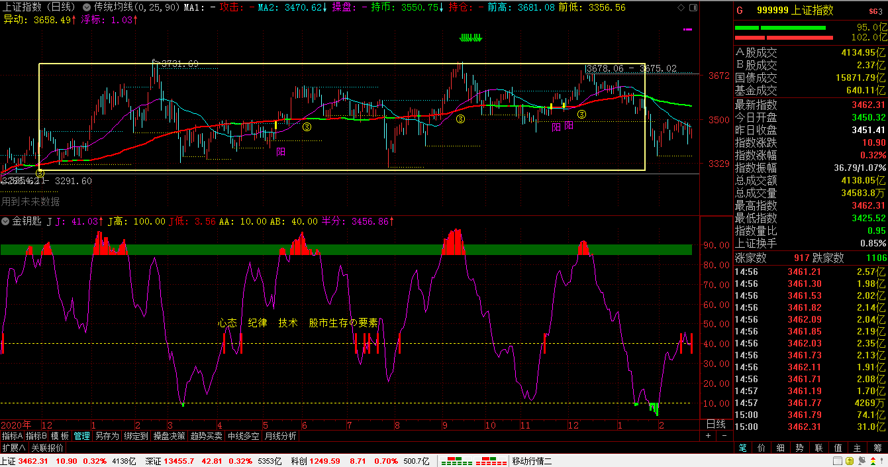Click the green-topped market breadth indicator
Image resolution: width=888 pixels, height=467 pixels.
click(x=455, y=461)
